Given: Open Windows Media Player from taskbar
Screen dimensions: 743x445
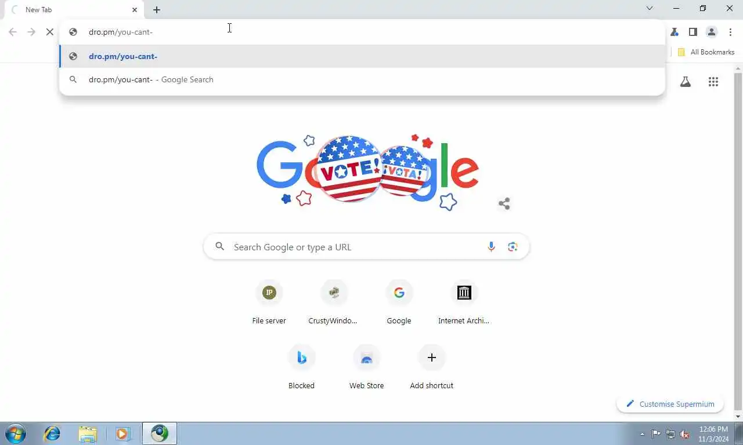Looking at the screenshot, I should tap(122, 433).
